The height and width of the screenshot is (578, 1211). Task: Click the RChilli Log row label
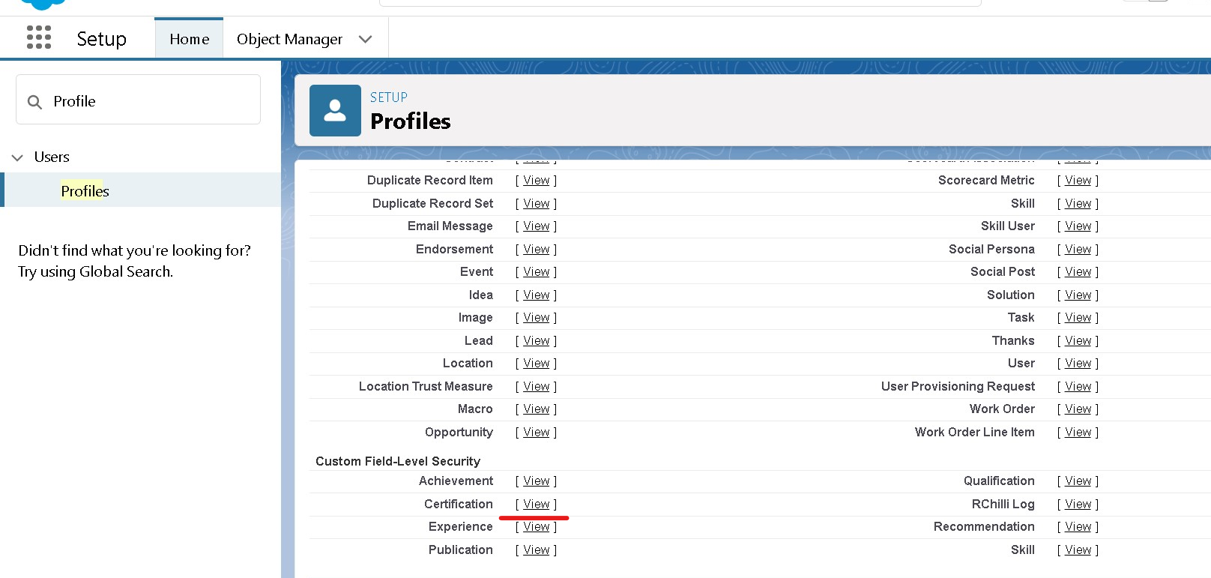tap(1003, 504)
